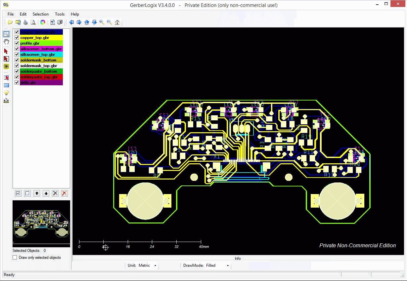The height and width of the screenshot is (281, 407).
Task: Open the color wheel settings
Action: 43,22
